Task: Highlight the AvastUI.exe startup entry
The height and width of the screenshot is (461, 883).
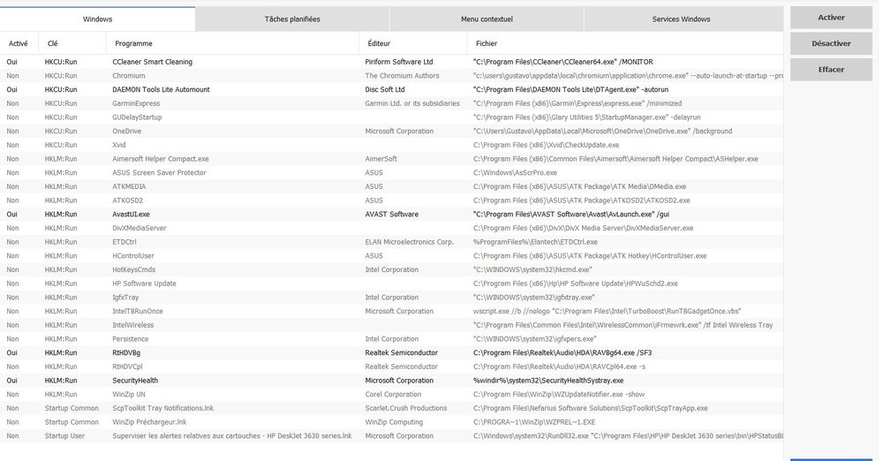Action: 131,214
